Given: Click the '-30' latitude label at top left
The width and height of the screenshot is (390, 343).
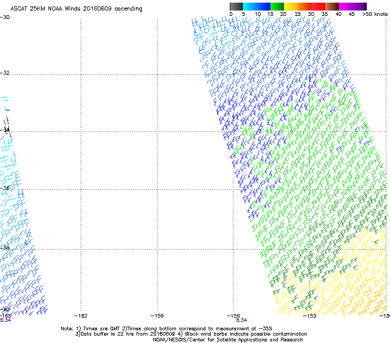Looking at the screenshot, I should [x=5, y=17].
